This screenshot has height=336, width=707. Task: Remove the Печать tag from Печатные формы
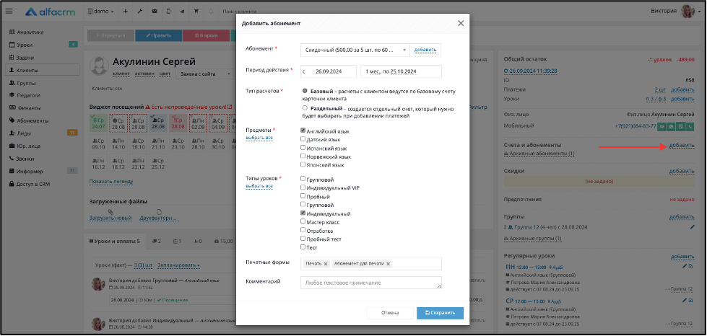326,264
